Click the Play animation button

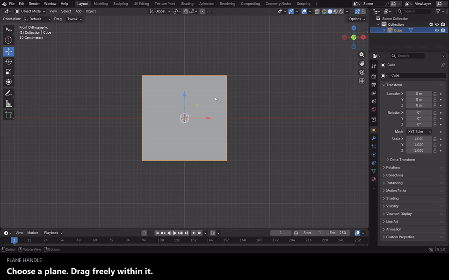[174, 233]
